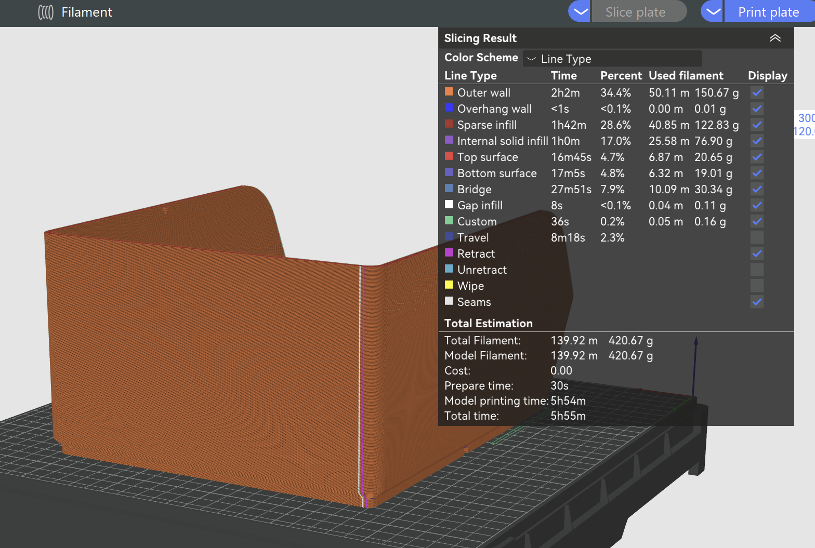
Task: Click the Sparse infill color swatch
Action: click(449, 124)
